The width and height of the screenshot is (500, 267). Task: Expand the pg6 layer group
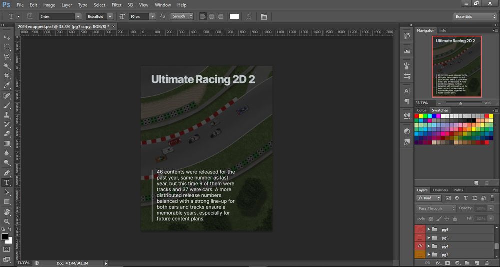point(429,229)
